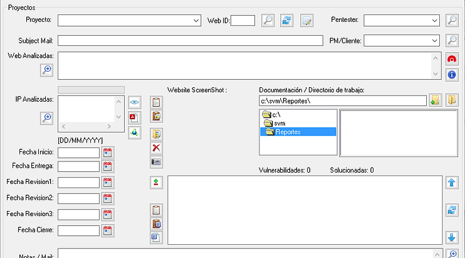The height and width of the screenshot is (258, 465).
Task: Click the Notas / Mail scroll up arrow
Action: point(437,254)
